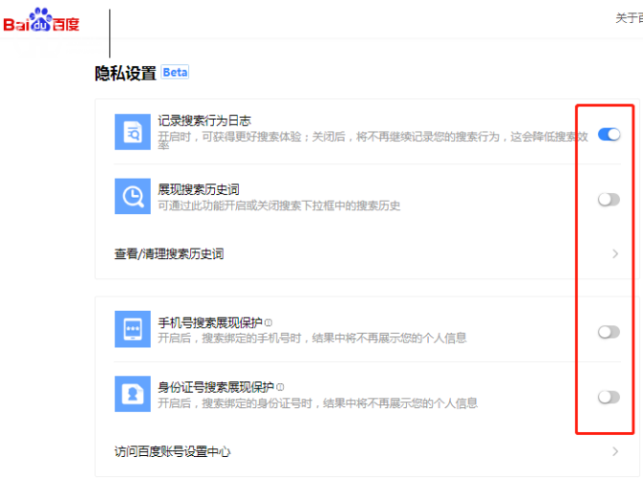This screenshot has width=643, height=479.
Task: Open 访问百度账号设置中心 link text
Action: [x=172, y=451]
